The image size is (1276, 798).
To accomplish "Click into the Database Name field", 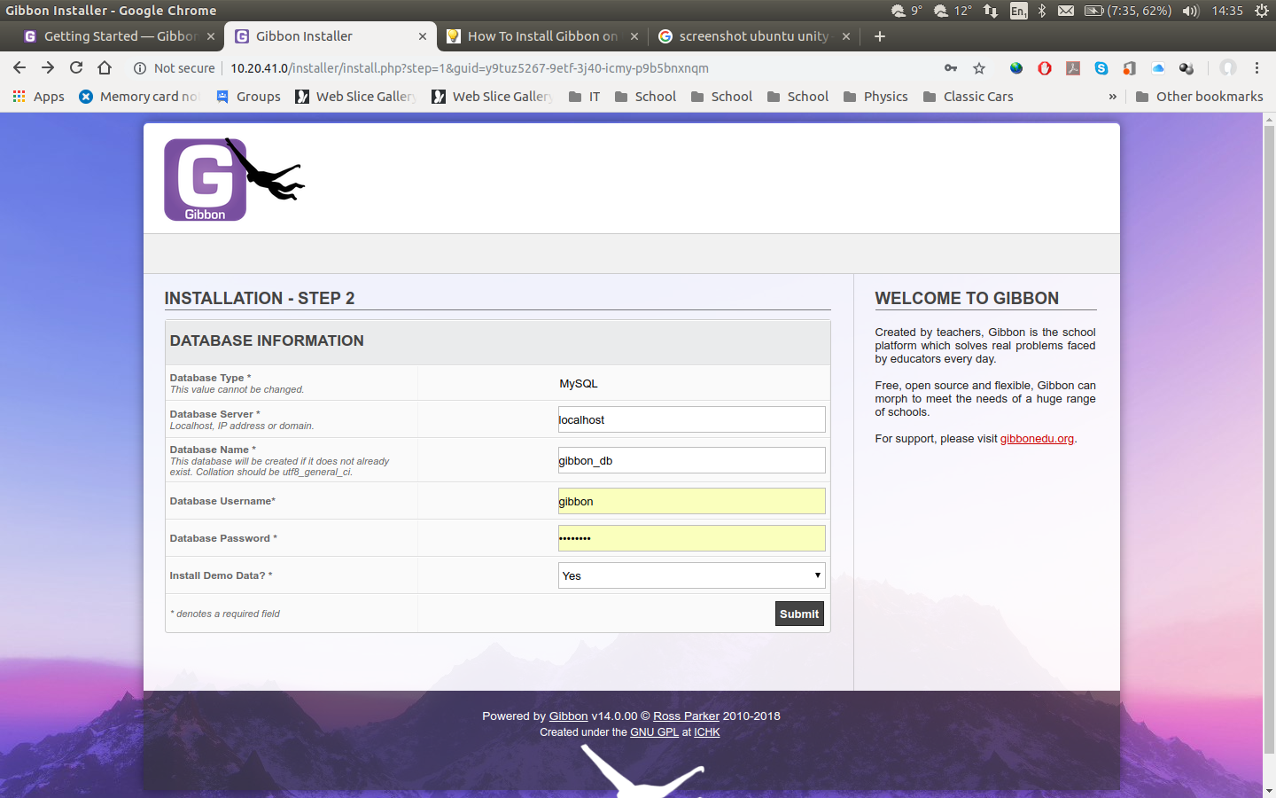I will [x=692, y=460].
